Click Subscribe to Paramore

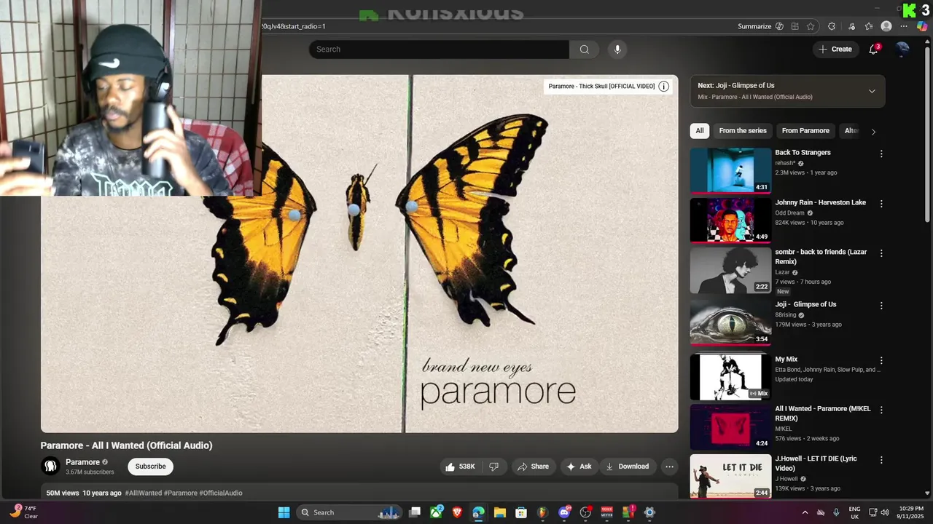coord(150,467)
